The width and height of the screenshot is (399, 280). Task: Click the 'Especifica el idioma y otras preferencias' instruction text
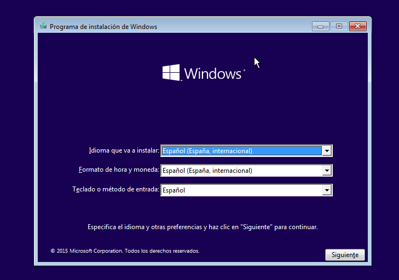click(x=203, y=227)
